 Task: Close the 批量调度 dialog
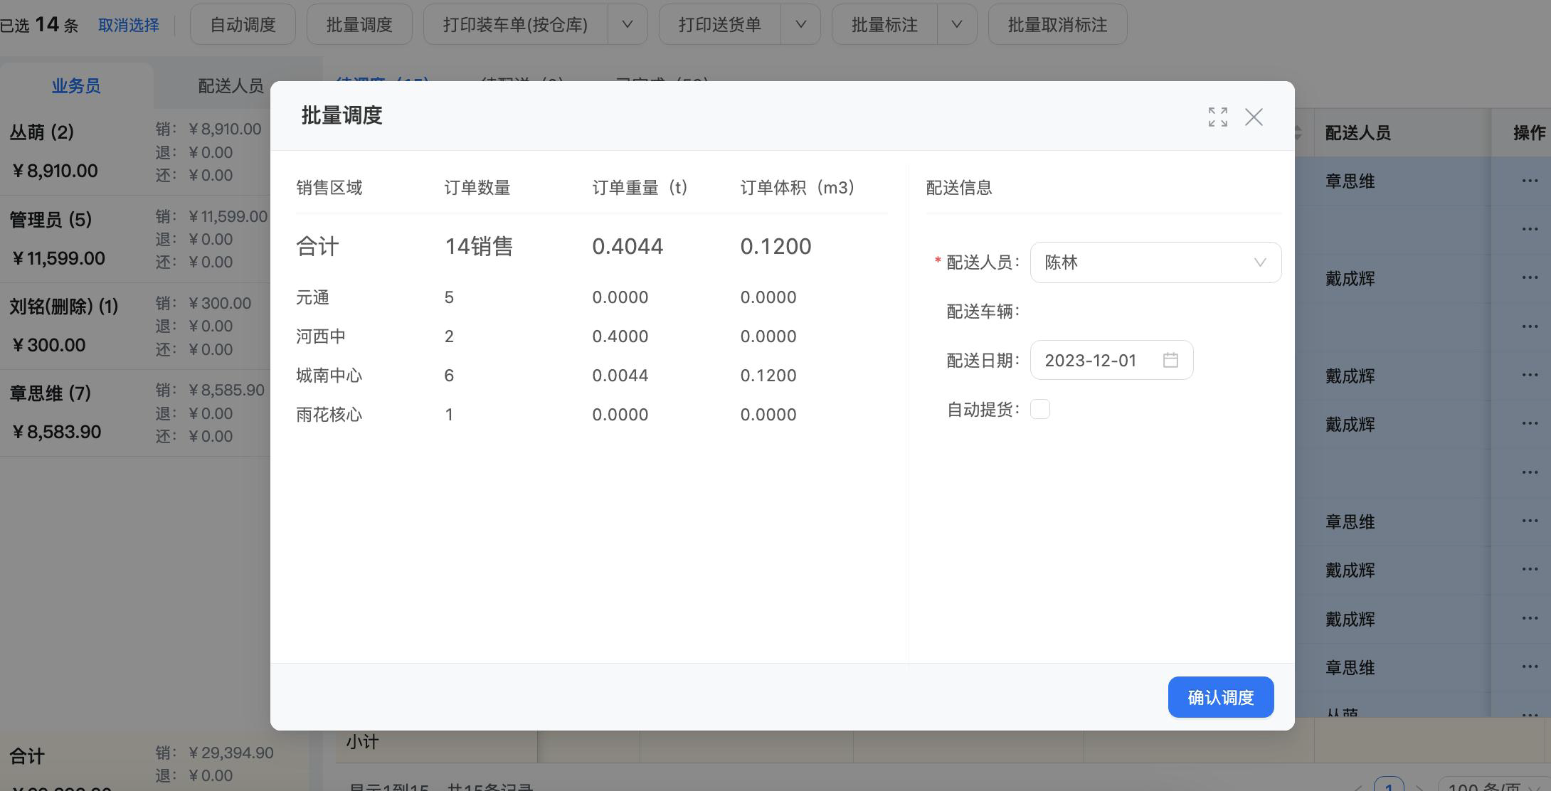pyautogui.click(x=1254, y=117)
